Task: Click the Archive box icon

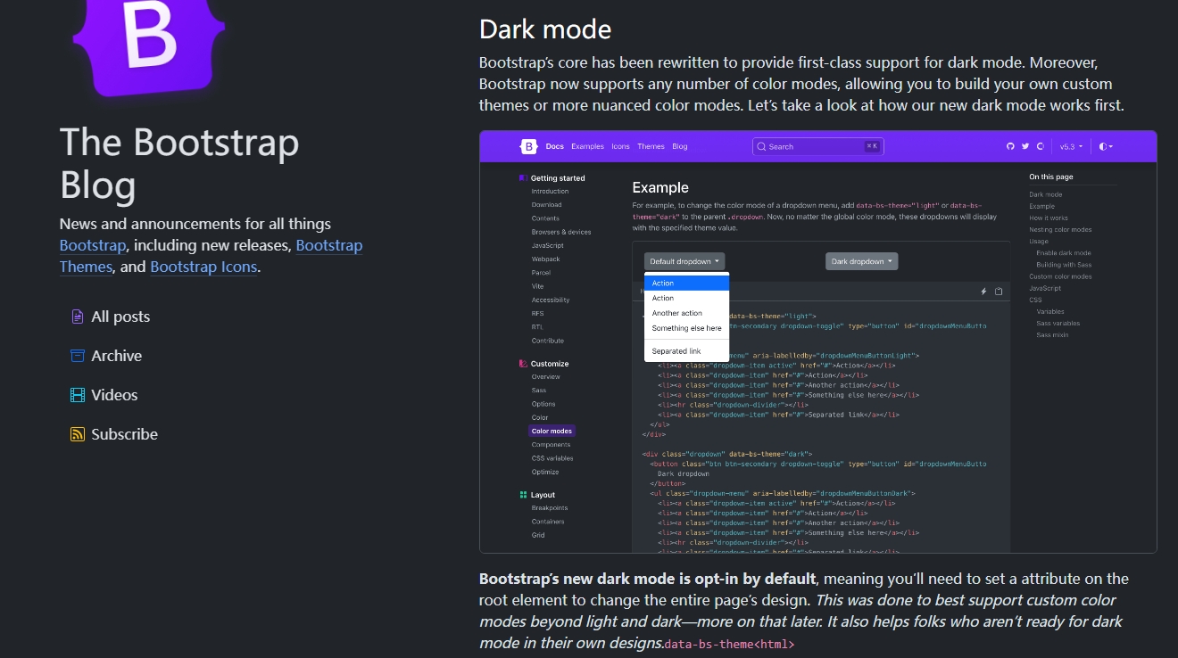Action: [78, 356]
